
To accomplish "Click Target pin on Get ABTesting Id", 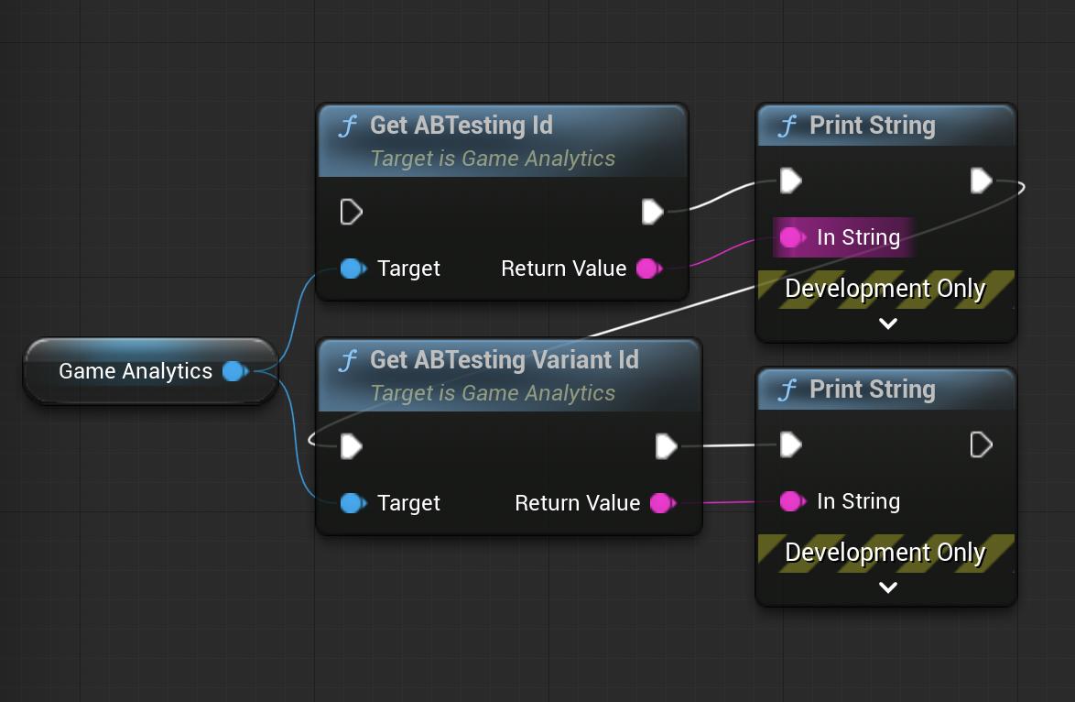I will click(352, 269).
